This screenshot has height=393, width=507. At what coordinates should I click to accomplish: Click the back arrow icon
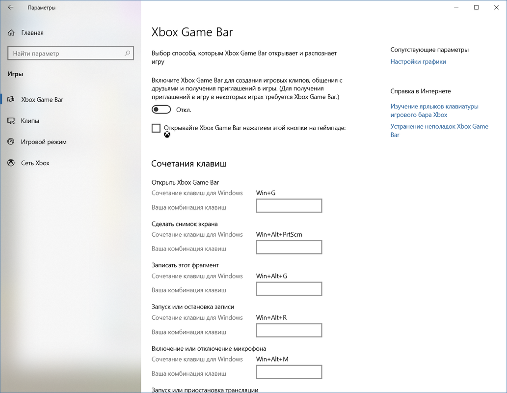(11, 7)
